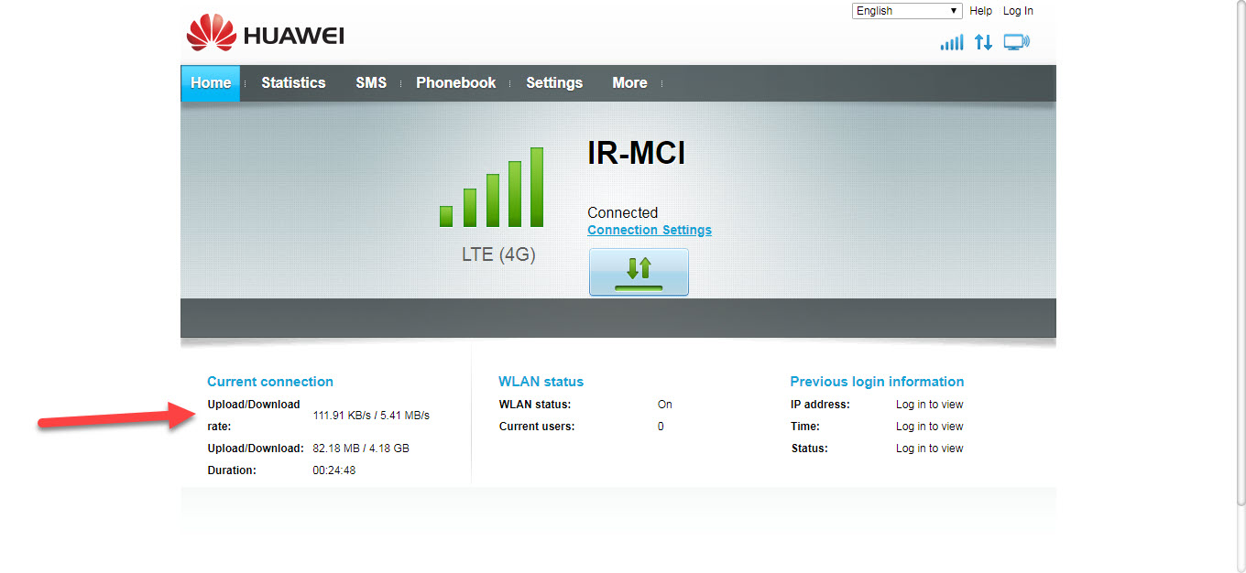Viewport: 1246px width, 573px height.
Task: Open the Connection Settings link
Action: tap(650, 231)
